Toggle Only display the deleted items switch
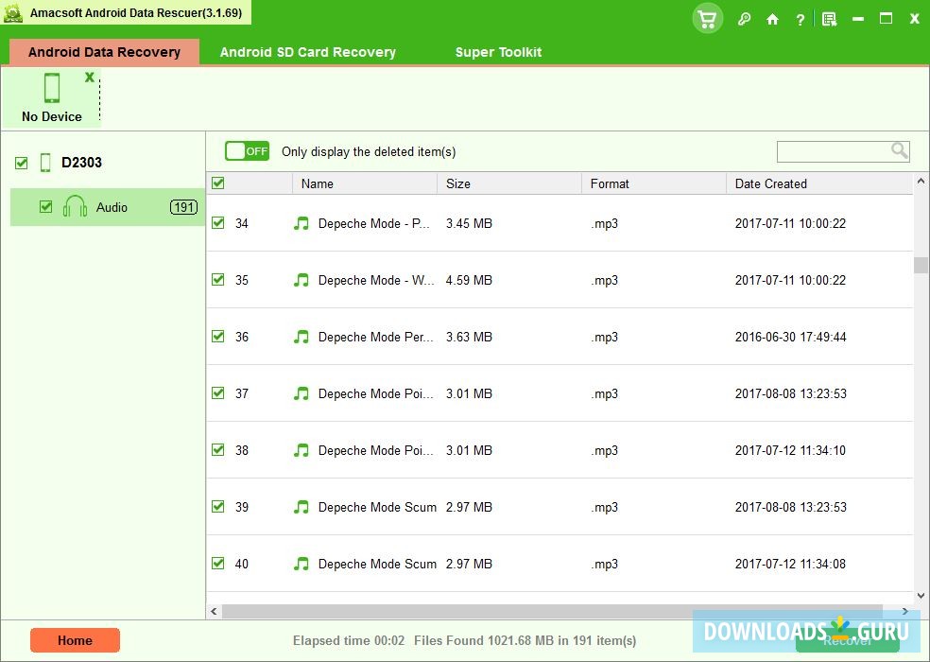The width and height of the screenshot is (930, 662). click(247, 151)
